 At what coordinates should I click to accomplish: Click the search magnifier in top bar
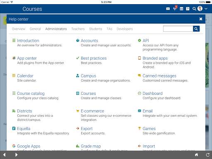(194, 9)
